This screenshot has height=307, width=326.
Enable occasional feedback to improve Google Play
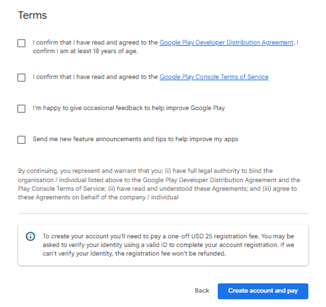click(21, 108)
